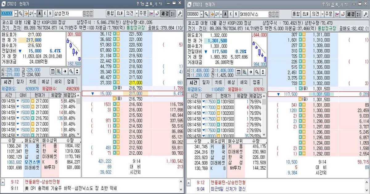Image resolution: width=370 pixels, height=194 pixels.
Task: Click the ELW button in the 삼성전자 window
Action: [120, 14]
